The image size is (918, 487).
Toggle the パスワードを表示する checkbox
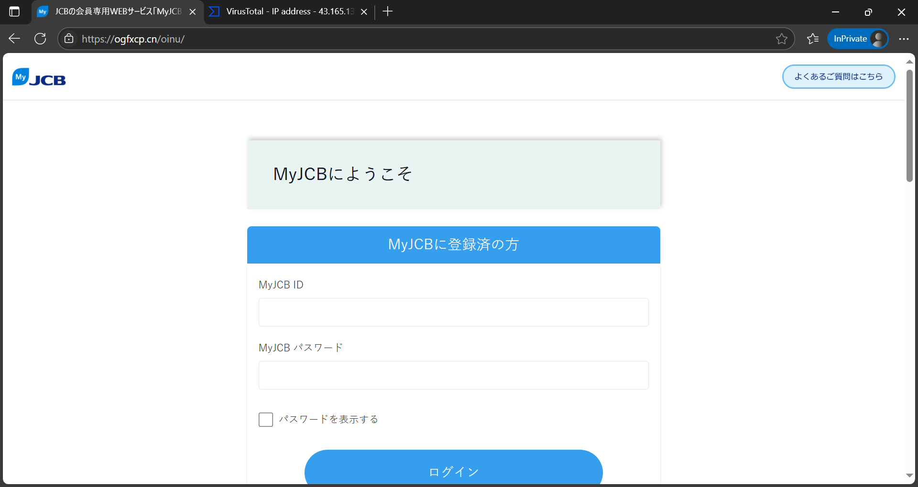point(266,420)
